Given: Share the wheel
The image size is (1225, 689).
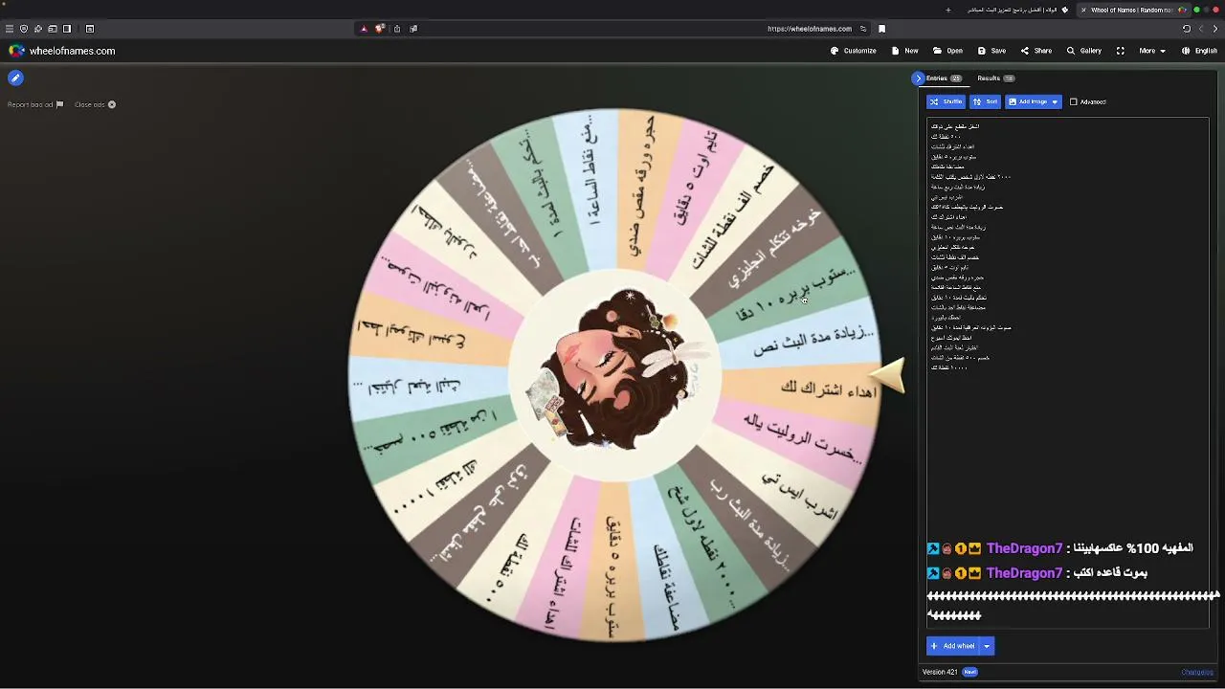Looking at the screenshot, I should [1036, 51].
